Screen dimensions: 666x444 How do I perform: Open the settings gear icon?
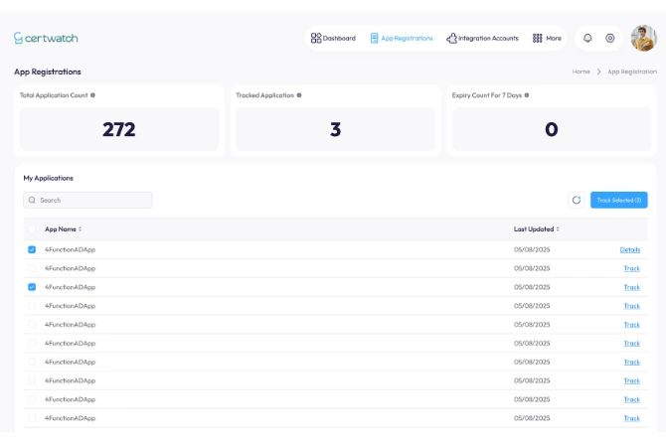pyautogui.click(x=610, y=38)
